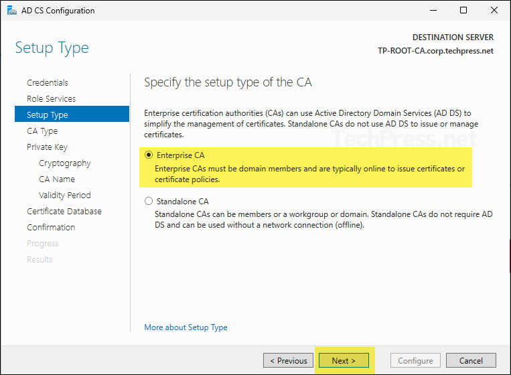The width and height of the screenshot is (511, 375).
Task: Select the Setup Type step in sidebar
Action: (x=72, y=115)
